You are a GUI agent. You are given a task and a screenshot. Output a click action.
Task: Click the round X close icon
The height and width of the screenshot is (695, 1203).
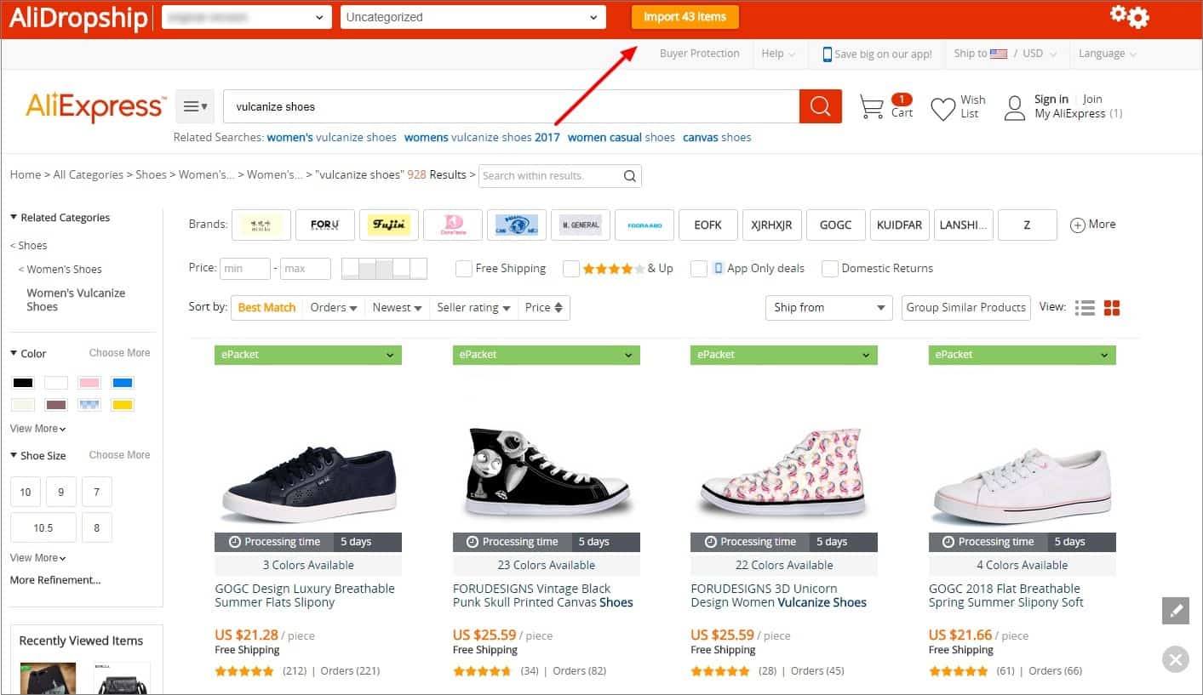(1176, 659)
